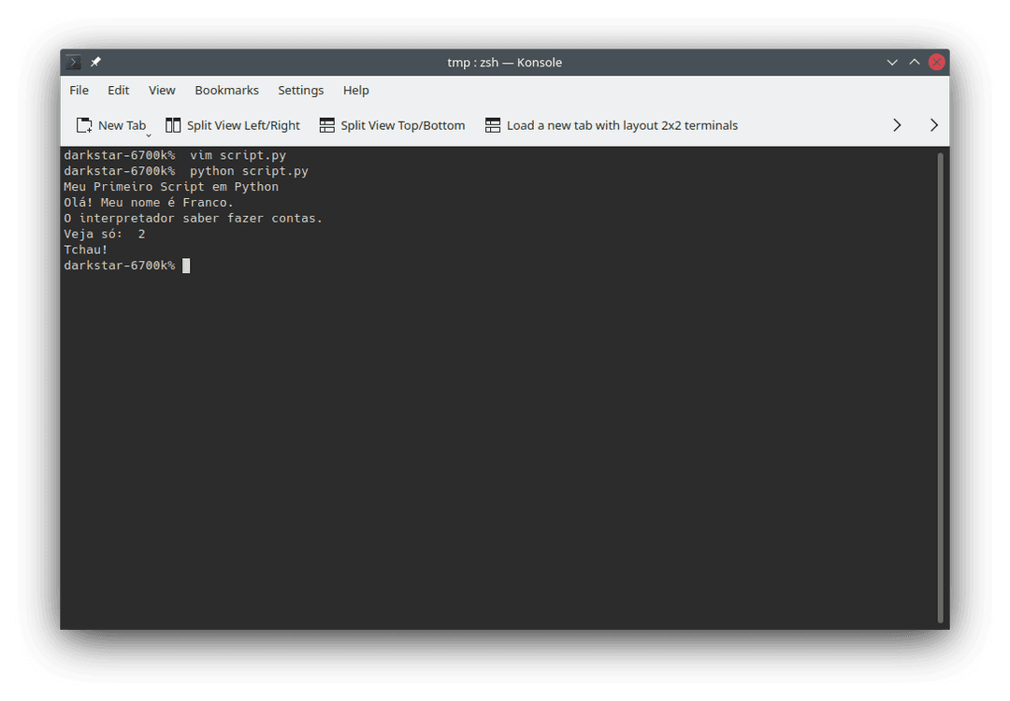
Task: Select the Split View Left/Right icon
Action: tap(172, 124)
